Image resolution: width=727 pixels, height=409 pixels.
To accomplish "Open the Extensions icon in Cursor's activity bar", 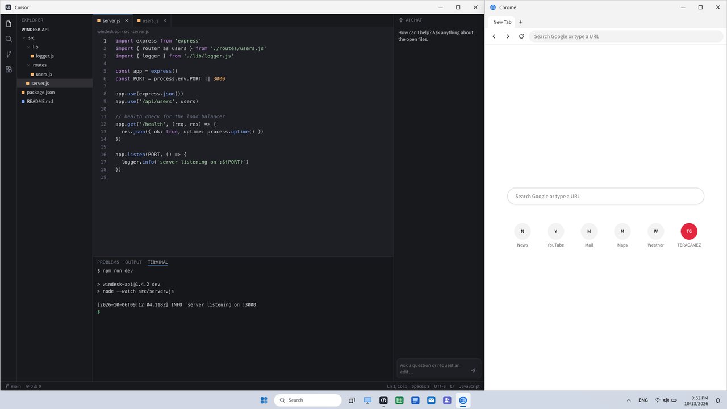I will coord(9,69).
